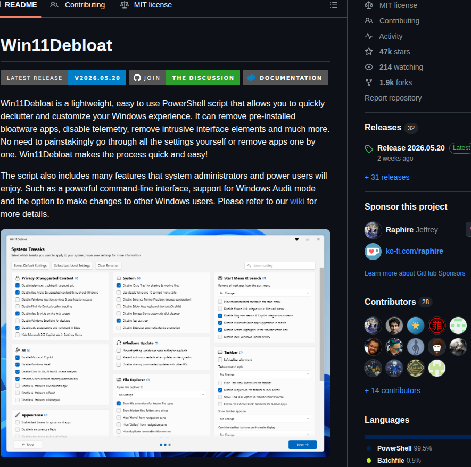Image resolution: width=471 pixels, height=467 pixels.
Task: Open the Documentation badge
Action: click(285, 78)
